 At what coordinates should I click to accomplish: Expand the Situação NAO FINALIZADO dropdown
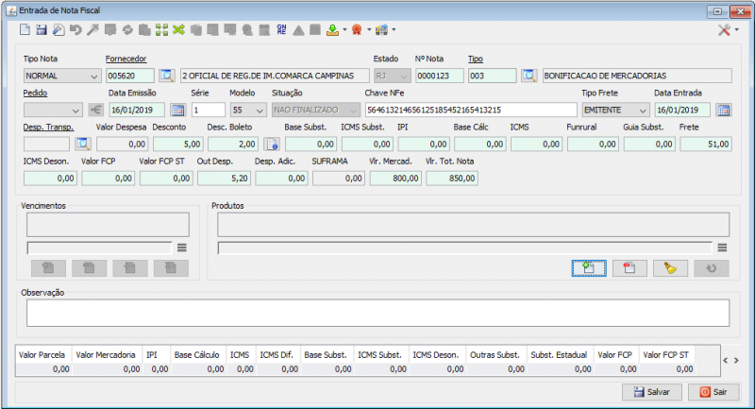(x=353, y=111)
